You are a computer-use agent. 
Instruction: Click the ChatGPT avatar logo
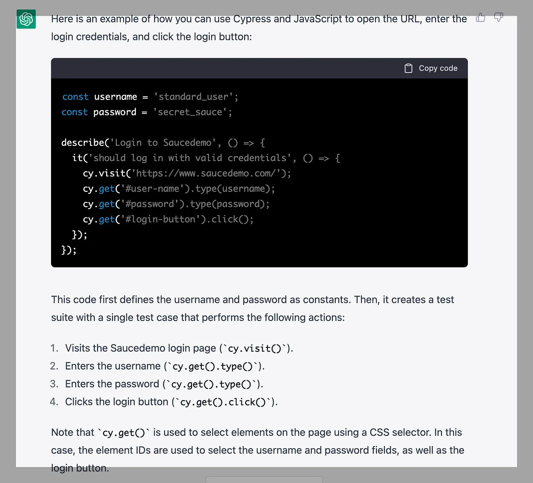click(x=26, y=19)
